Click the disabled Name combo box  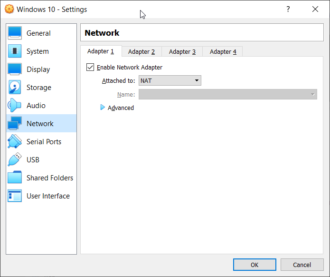coord(228,94)
